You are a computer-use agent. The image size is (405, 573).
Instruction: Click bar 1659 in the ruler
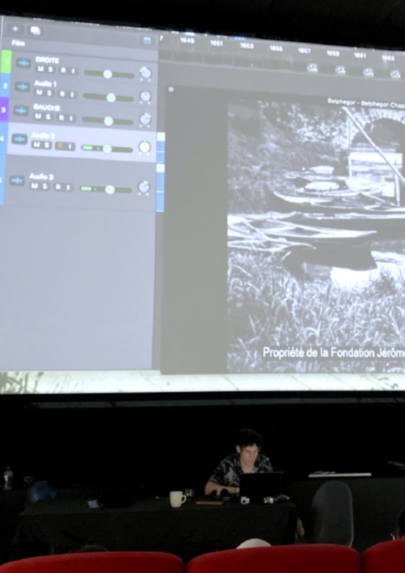point(333,53)
